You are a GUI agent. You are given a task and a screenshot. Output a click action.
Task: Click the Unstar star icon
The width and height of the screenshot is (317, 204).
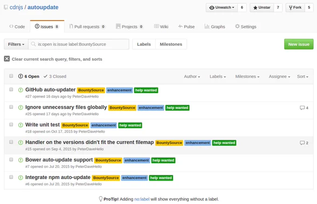(x=255, y=7)
